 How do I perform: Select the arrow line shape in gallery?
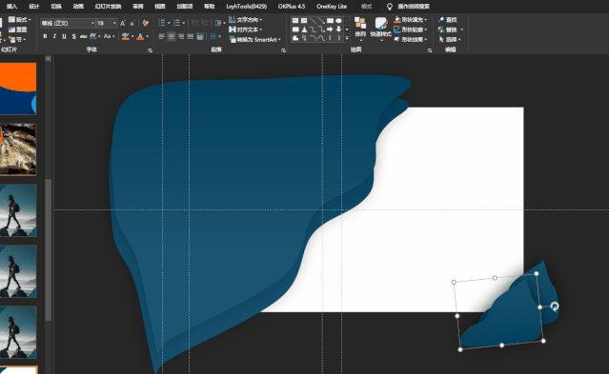(x=321, y=20)
